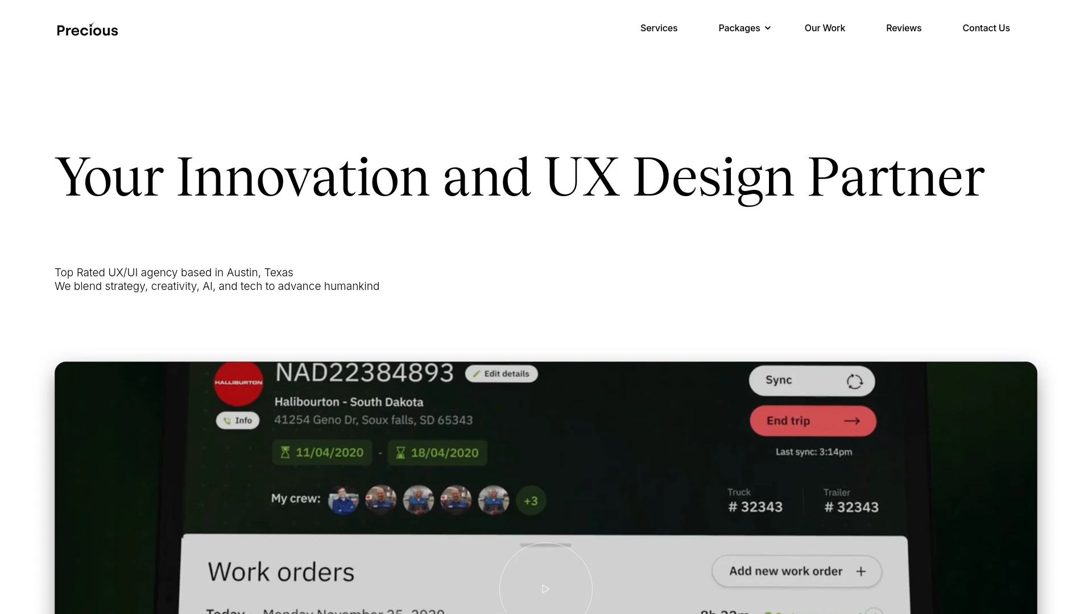Click the play button on the video overlay
1092x614 pixels.
546,588
